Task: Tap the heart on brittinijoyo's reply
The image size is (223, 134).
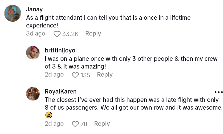Action: pyautogui.click(x=75, y=75)
